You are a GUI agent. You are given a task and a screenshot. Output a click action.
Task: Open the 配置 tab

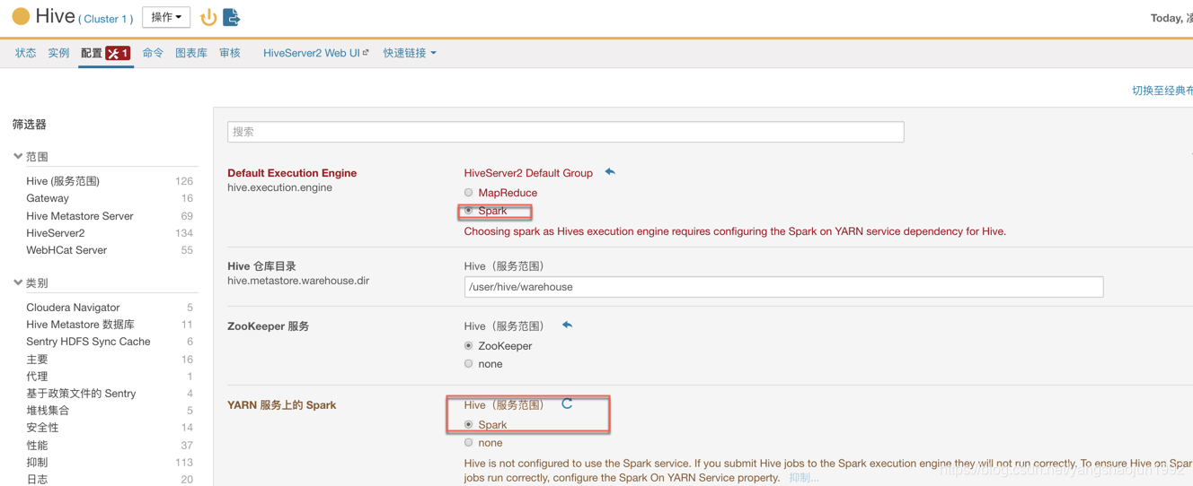pyautogui.click(x=91, y=53)
